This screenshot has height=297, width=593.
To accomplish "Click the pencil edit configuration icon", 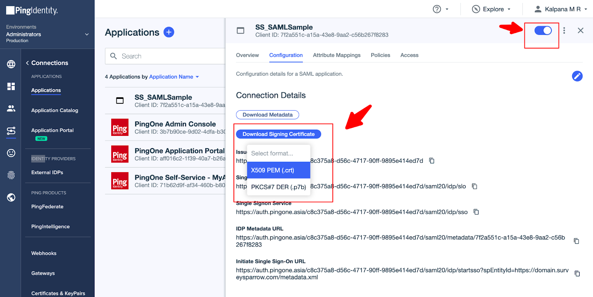I will click(x=577, y=76).
